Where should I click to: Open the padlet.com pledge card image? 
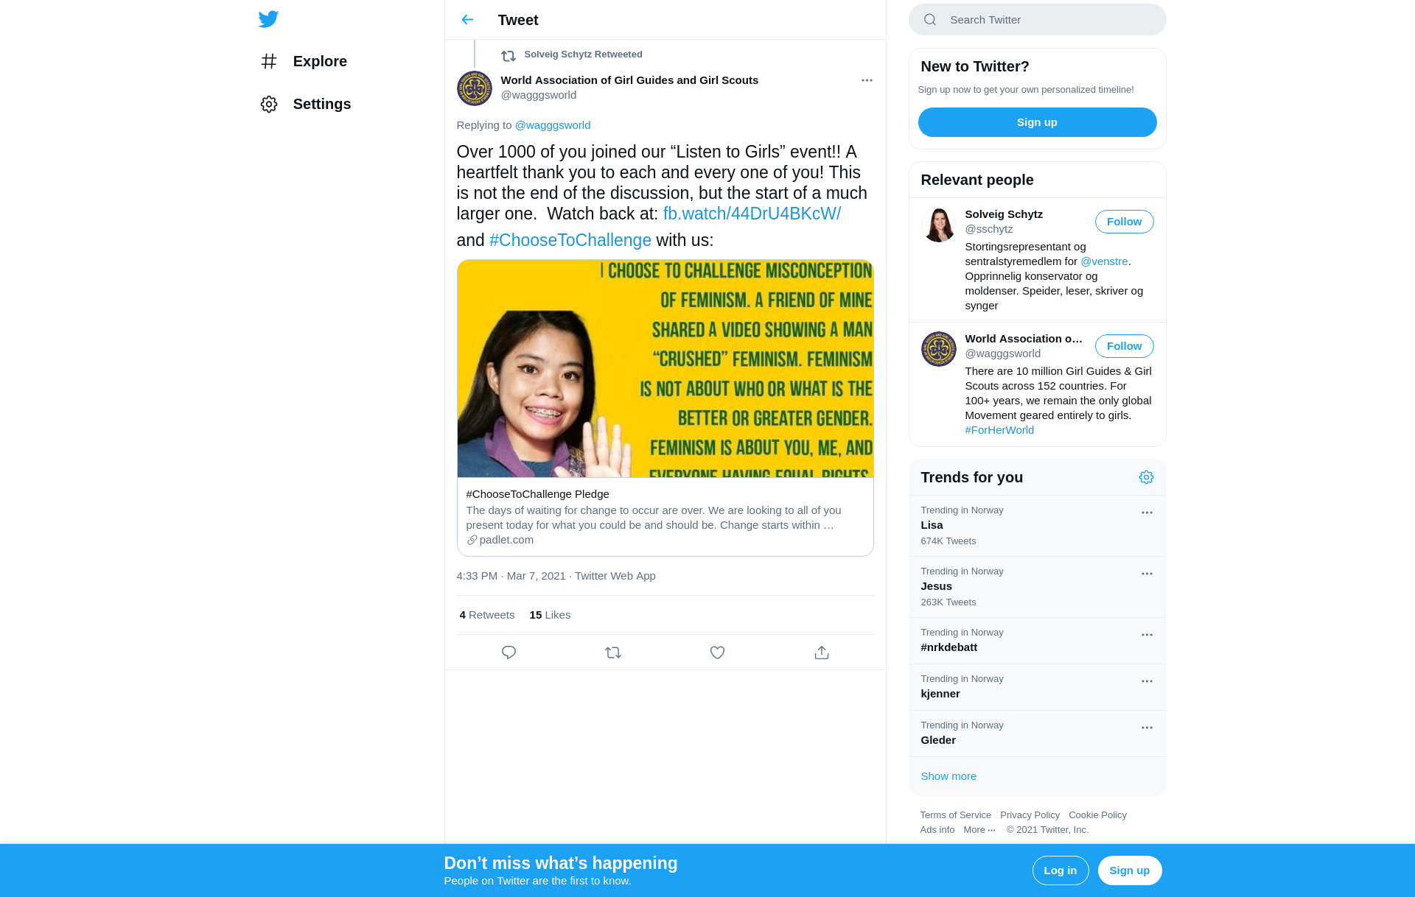[x=665, y=368]
